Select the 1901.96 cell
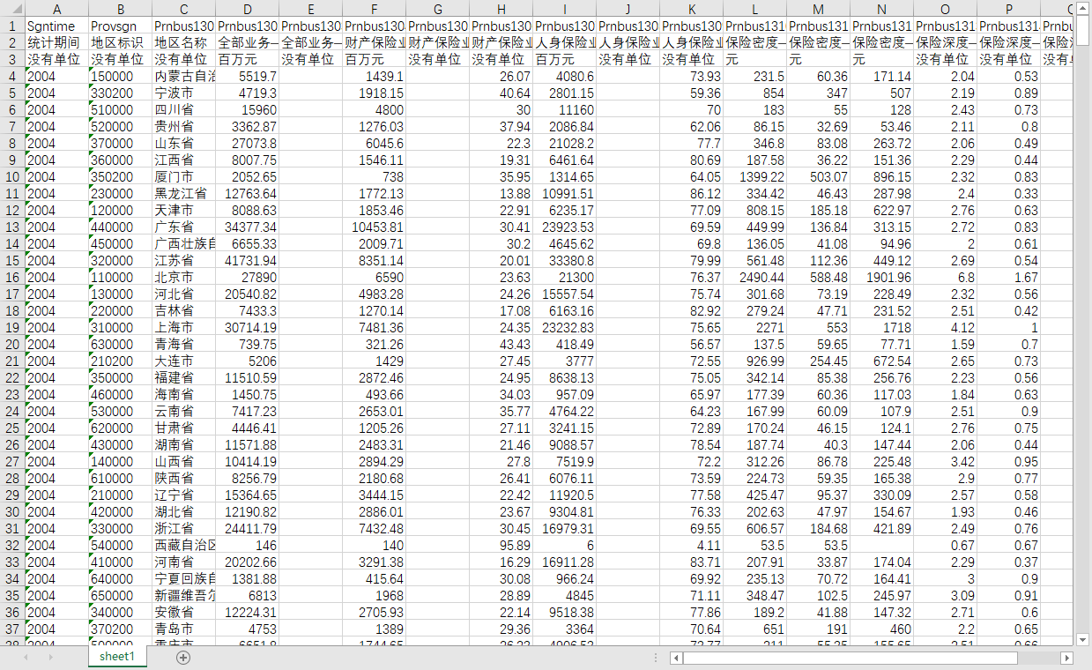This screenshot has width=1092, height=670. (881, 277)
